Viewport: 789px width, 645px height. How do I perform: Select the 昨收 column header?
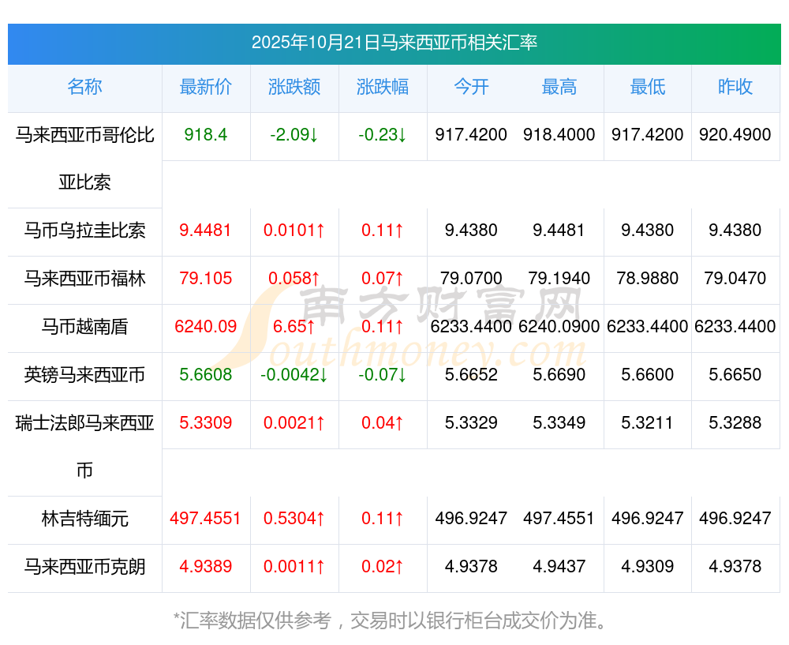[735, 88]
